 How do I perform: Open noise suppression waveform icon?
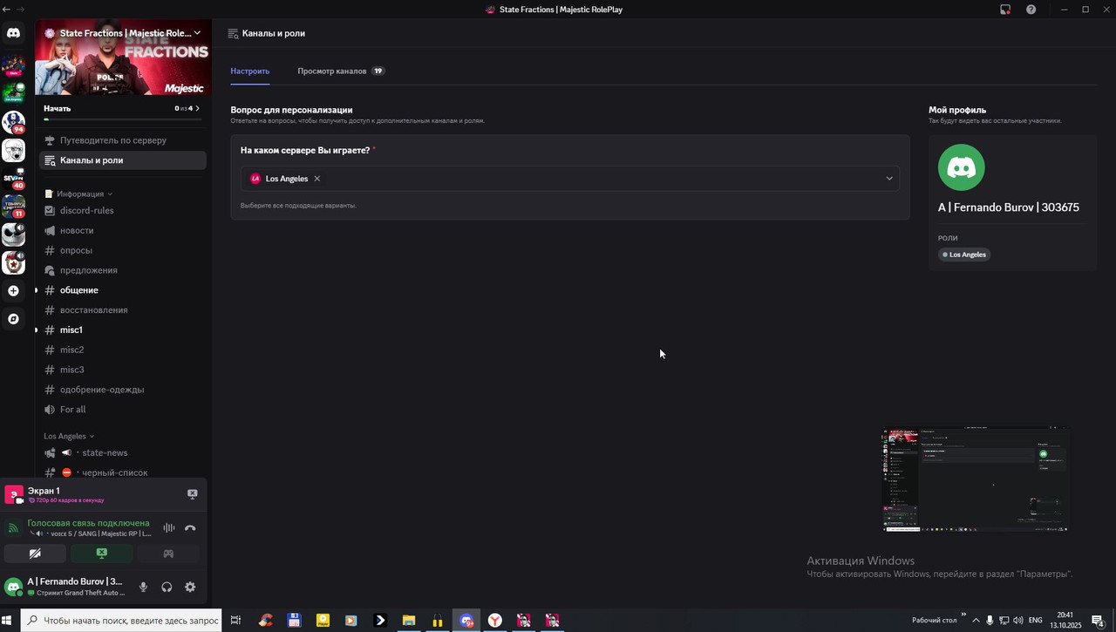pos(168,527)
